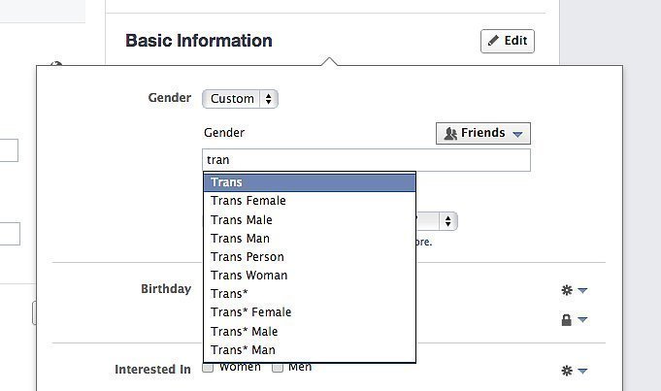Viewport: 661px width, 391px height.
Task: Select the 'Trans*' option
Action: coord(310,294)
